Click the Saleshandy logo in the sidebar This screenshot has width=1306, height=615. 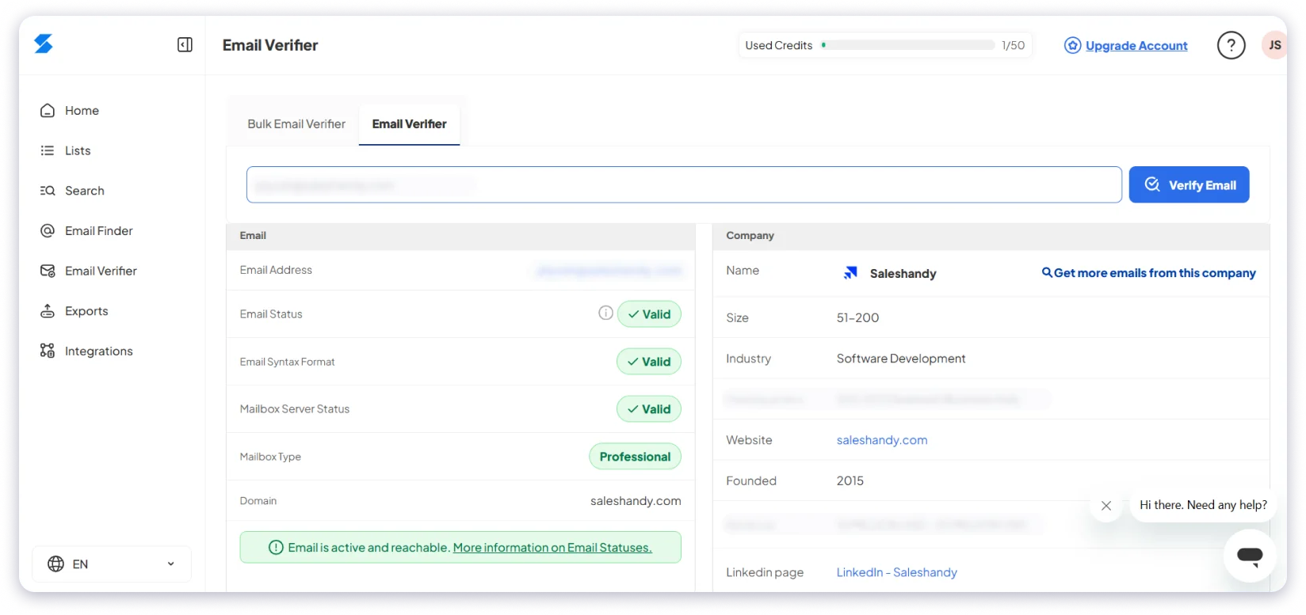pos(44,44)
